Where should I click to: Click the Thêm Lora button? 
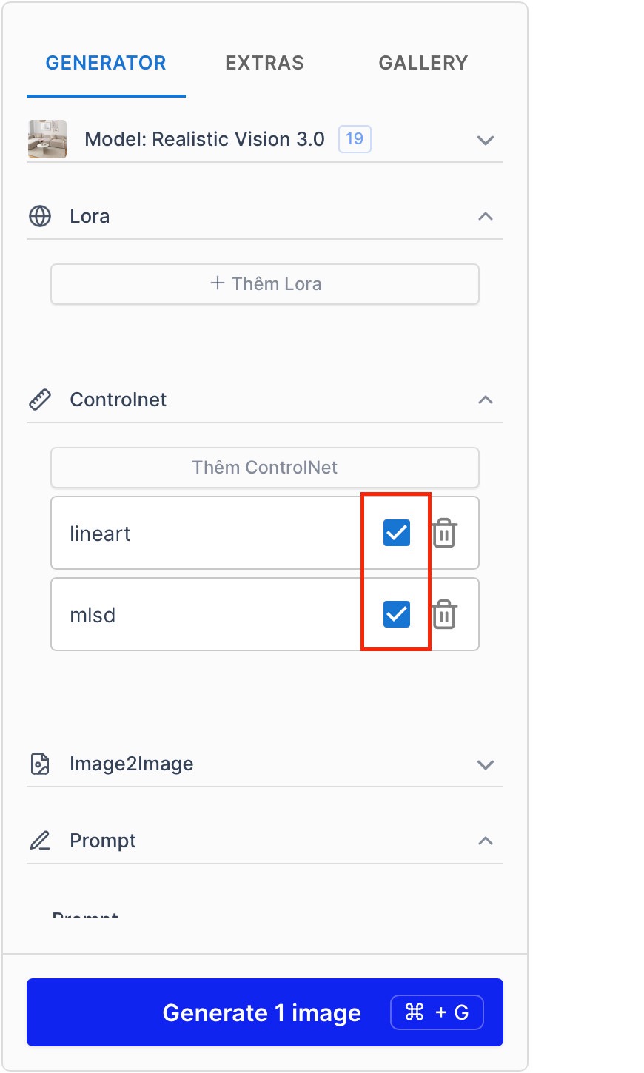(x=264, y=283)
